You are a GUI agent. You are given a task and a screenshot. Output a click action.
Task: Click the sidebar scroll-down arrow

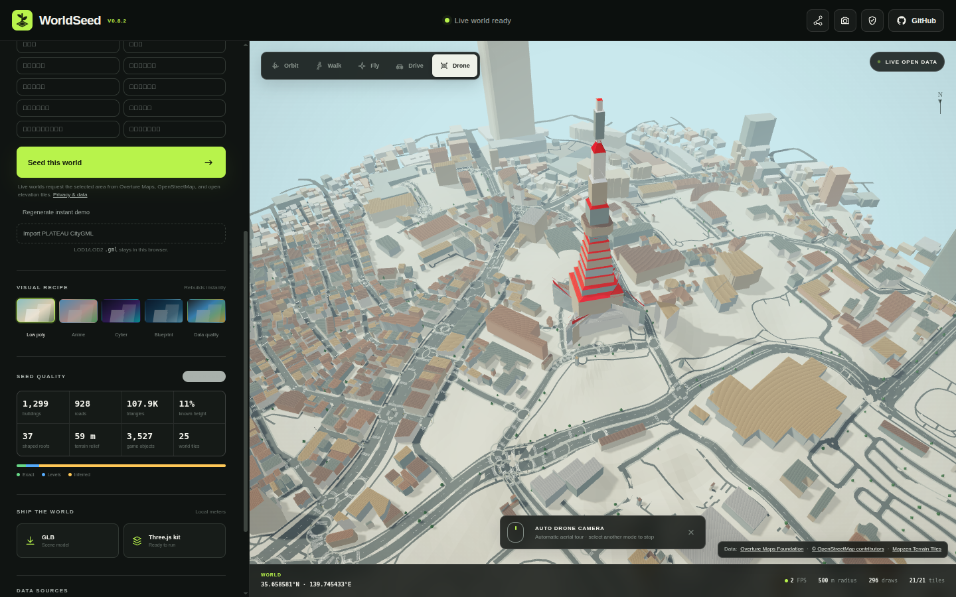click(246, 593)
